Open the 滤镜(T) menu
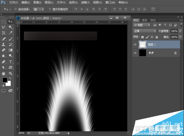The width and height of the screenshot is (184, 136). (x=85, y=3)
